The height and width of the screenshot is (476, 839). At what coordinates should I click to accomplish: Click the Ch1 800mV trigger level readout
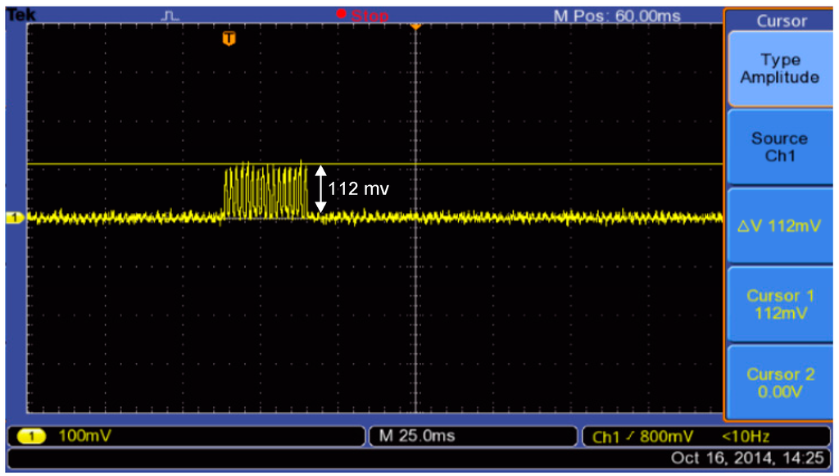click(x=642, y=437)
